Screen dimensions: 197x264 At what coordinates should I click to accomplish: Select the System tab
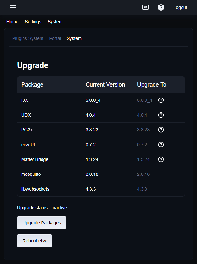(x=74, y=38)
